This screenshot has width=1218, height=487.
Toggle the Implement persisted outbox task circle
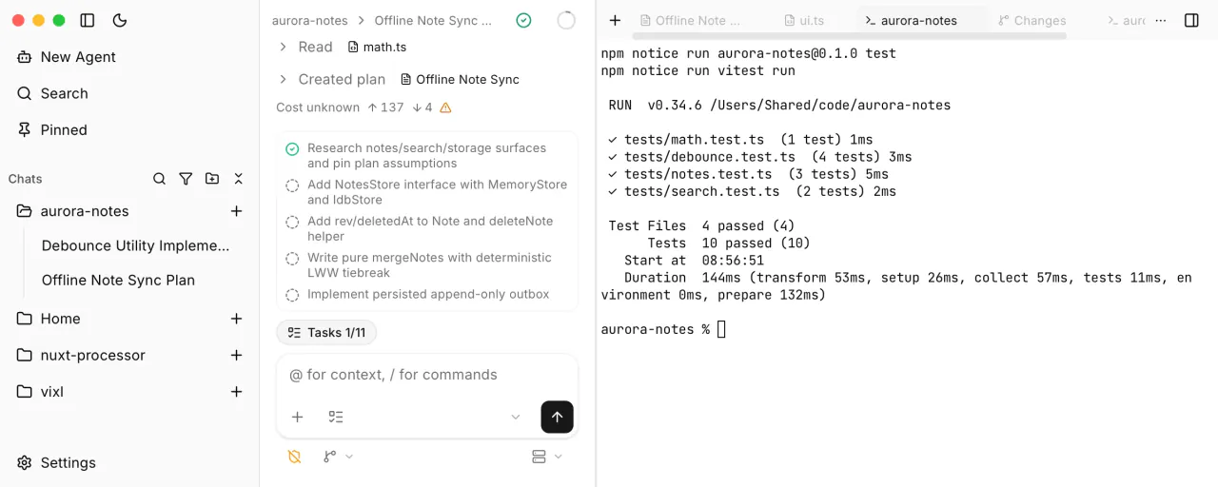(292, 295)
